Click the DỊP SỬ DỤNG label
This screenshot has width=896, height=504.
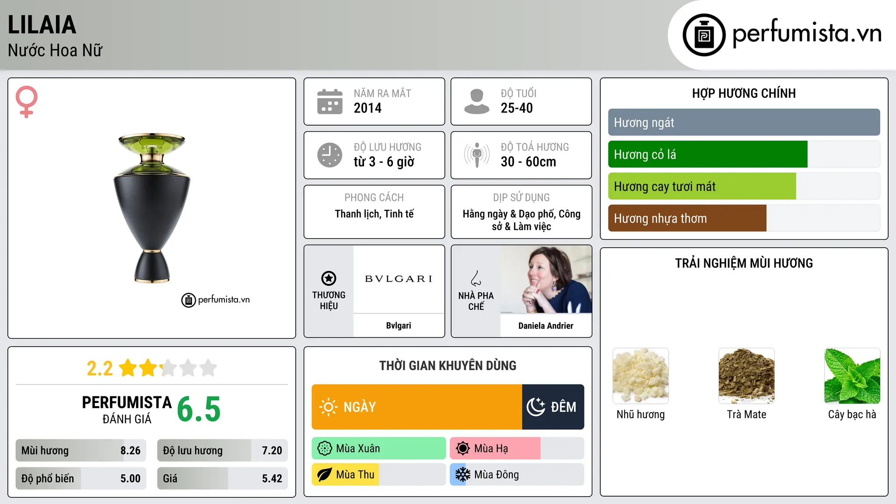(x=521, y=198)
